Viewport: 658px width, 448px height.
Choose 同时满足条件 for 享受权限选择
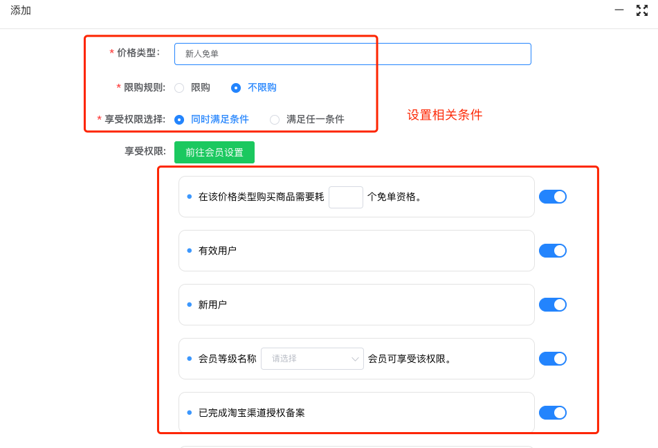click(212, 119)
